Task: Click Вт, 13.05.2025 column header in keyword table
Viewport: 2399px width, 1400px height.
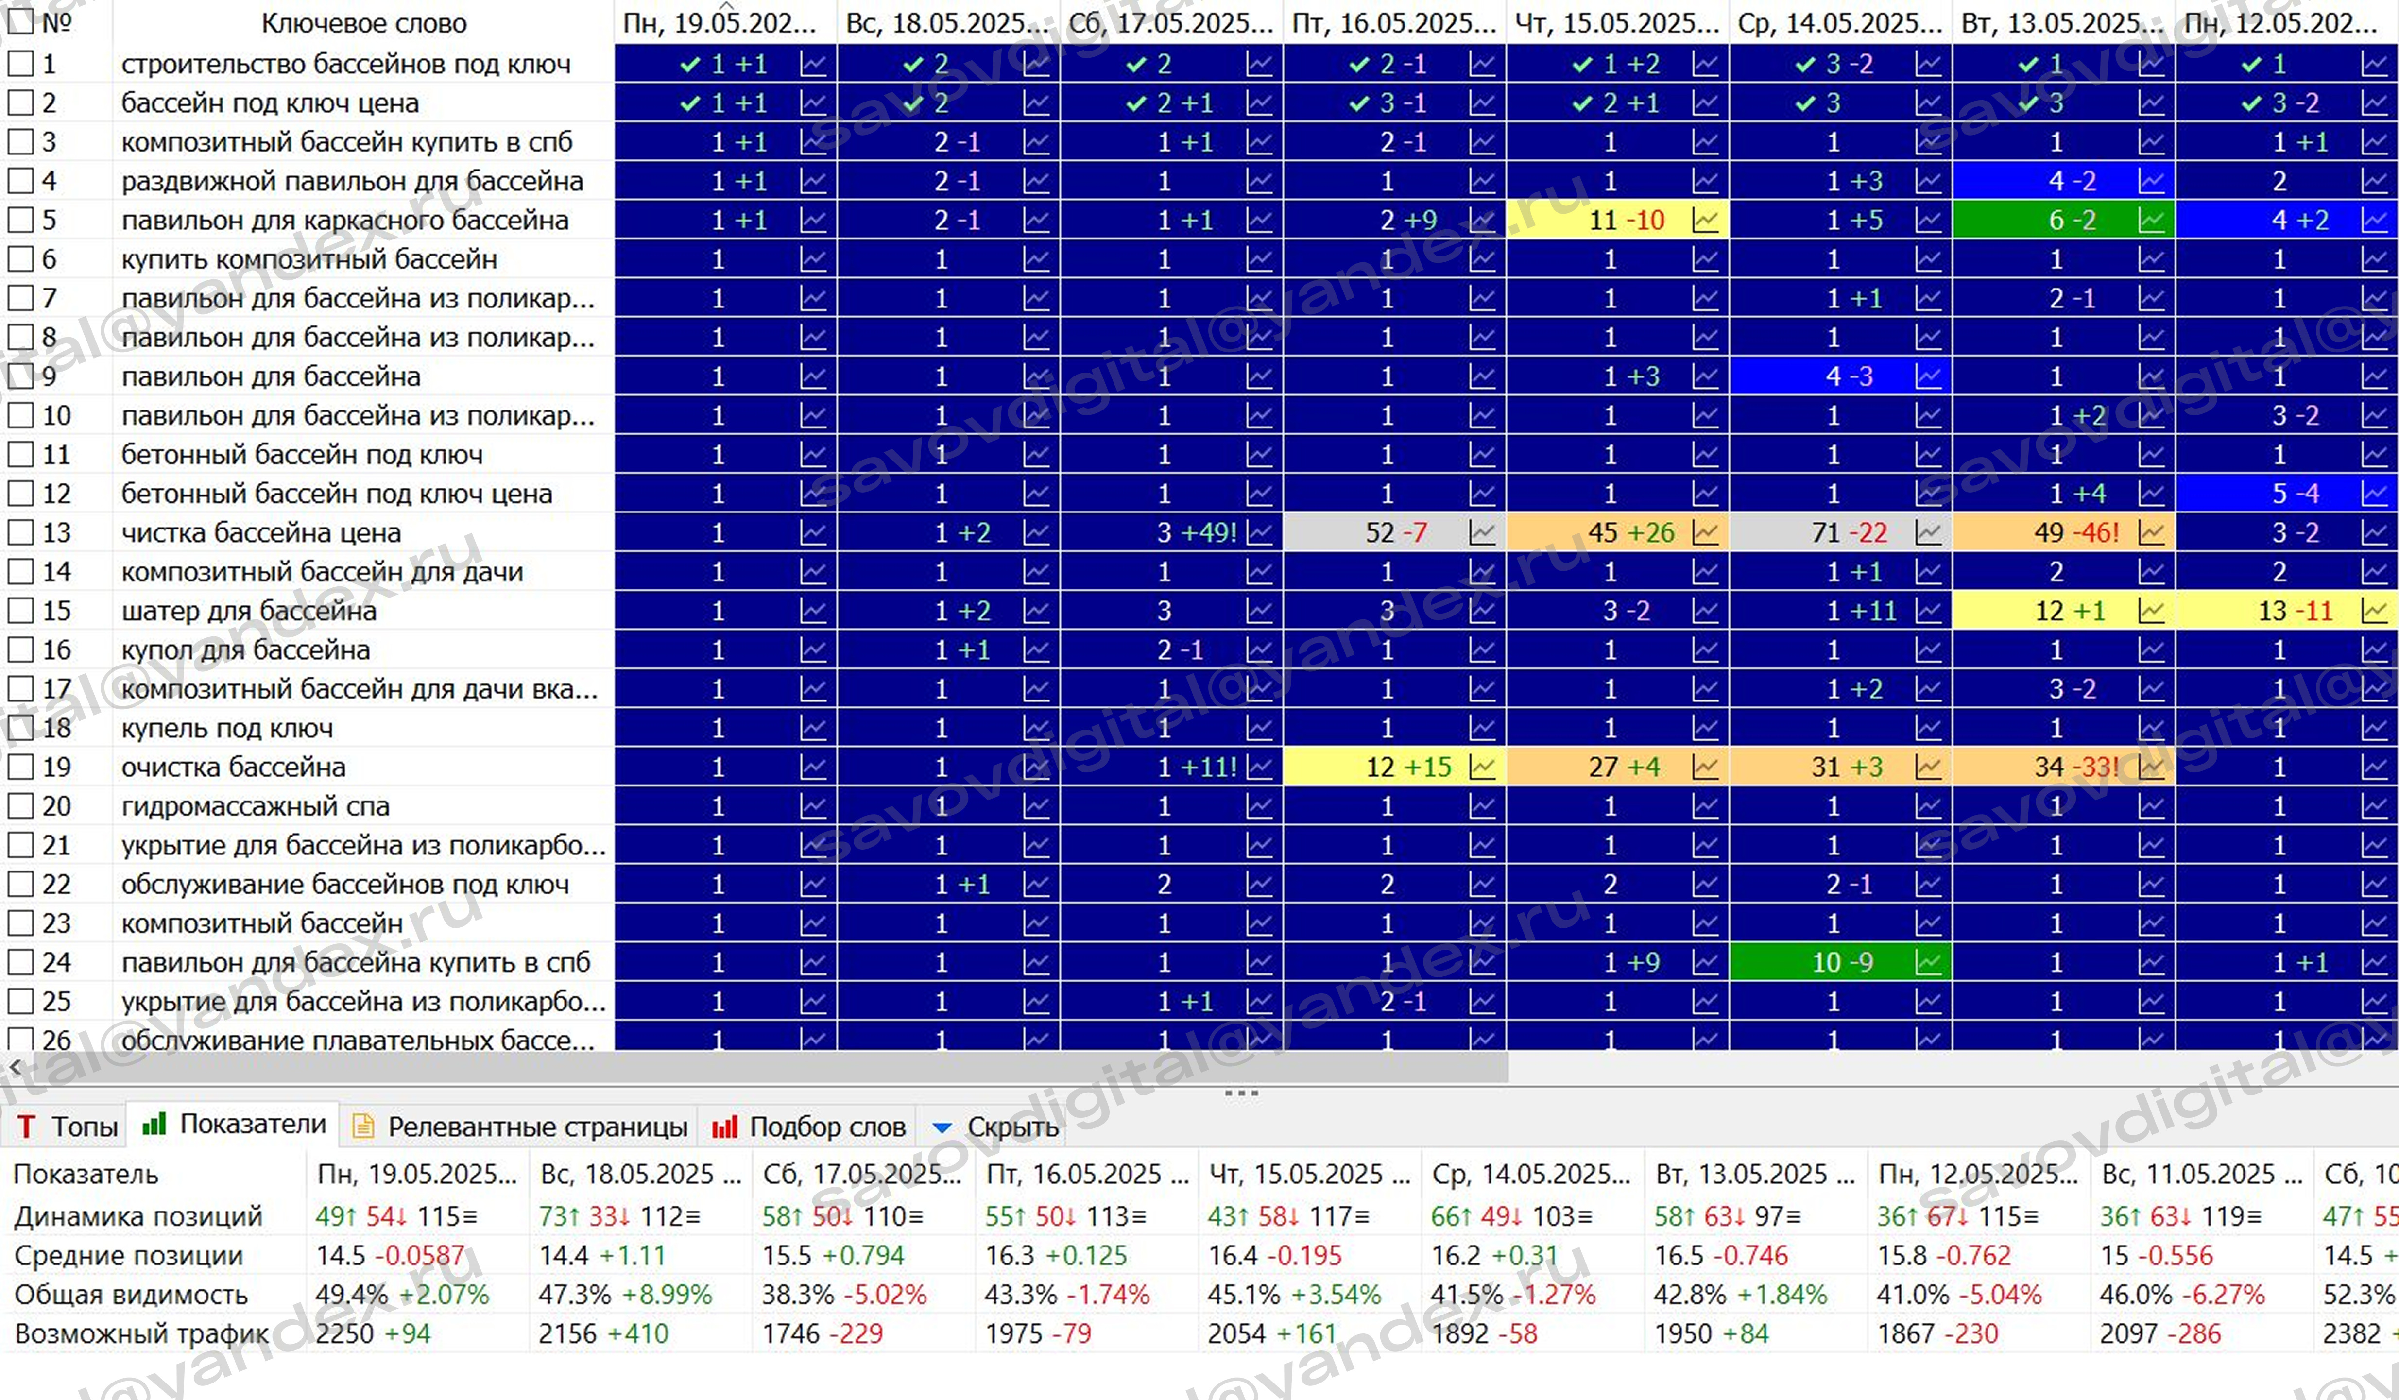Action: click(x=2063, y=23)
